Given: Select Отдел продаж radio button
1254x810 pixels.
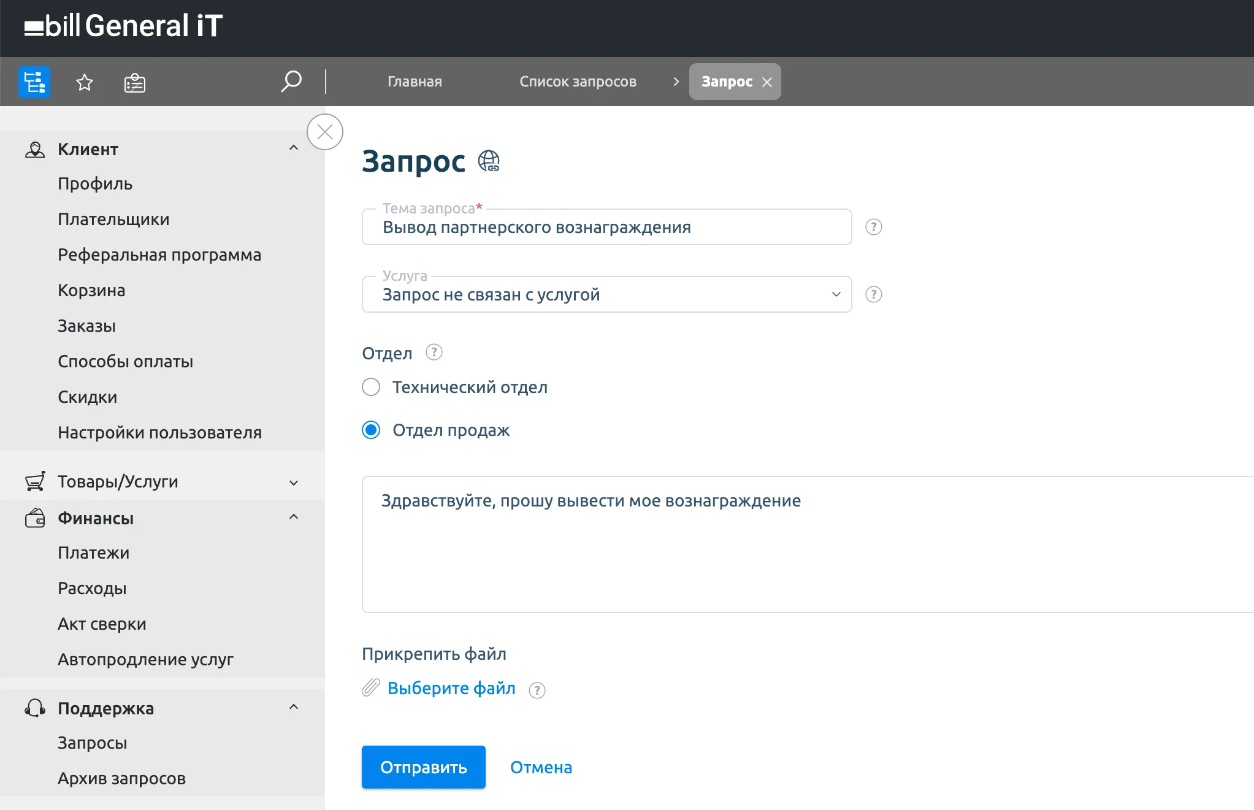Looking at the screenshot, I should tap(371, 430).
